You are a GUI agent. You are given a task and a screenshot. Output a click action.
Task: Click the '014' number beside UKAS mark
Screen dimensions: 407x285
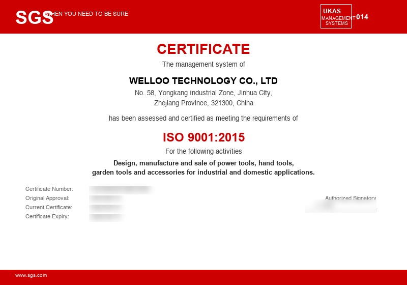pyautogui.click(x=362, y=17)
